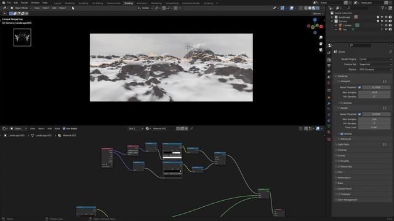Click the viewport pan hand icon
Screen dimensions: 394x221
pos(321,44)
